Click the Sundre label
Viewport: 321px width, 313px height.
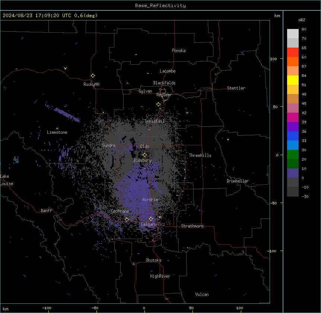coord(109,145)
